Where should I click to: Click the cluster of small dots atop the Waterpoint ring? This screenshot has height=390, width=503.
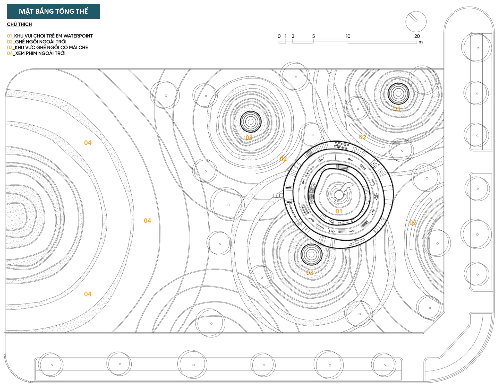341,146
